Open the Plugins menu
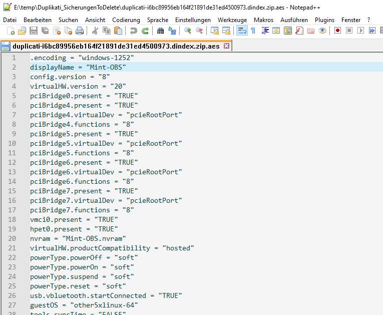This screenshot has width=383, height=315. tap(324, 20)
